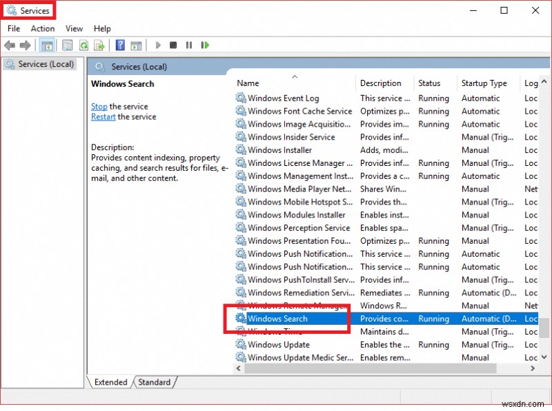Toggle the Show/Hide Console Tree icon
The image size is (552, 411).
tap(46, 45)
